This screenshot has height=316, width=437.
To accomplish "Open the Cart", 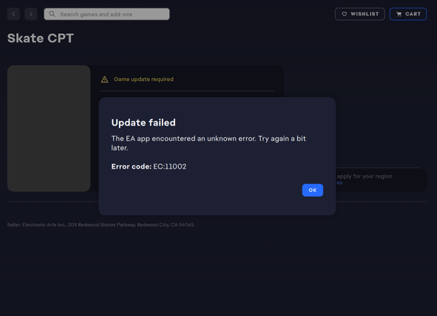I will 408,14.
